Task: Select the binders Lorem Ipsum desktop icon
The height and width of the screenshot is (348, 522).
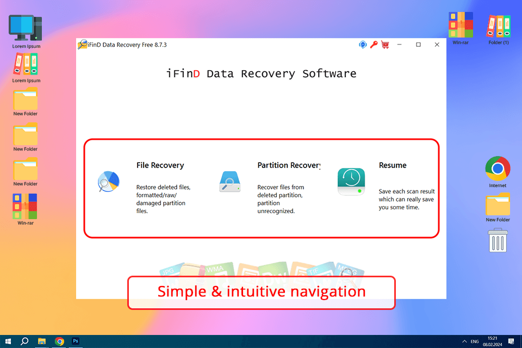Action: (x=26, y=67)
